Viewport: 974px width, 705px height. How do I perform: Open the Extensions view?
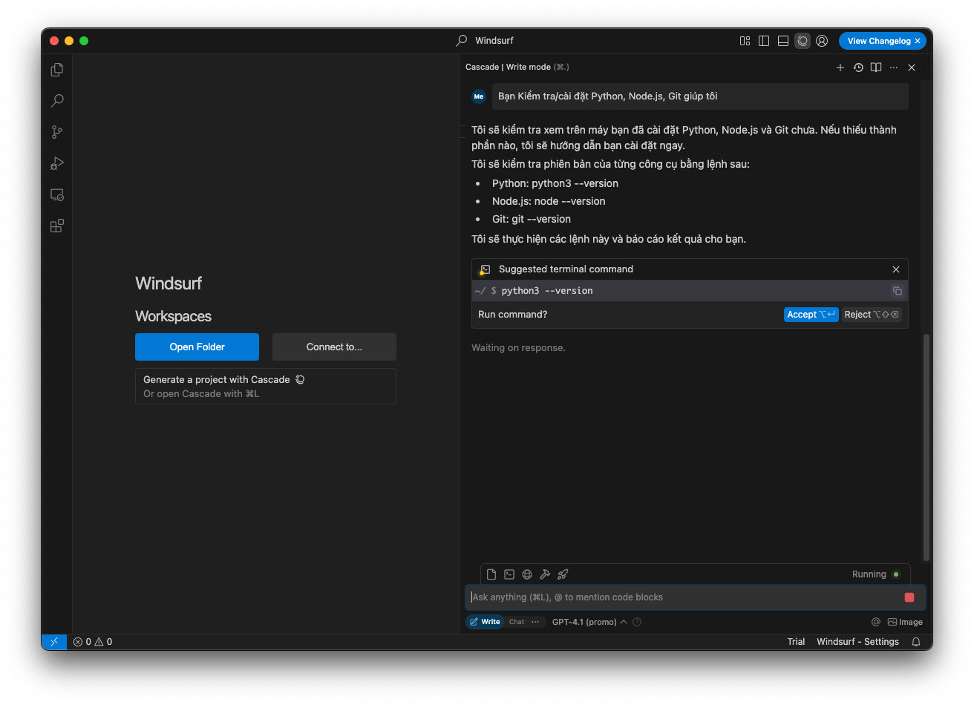coord(57,226)
